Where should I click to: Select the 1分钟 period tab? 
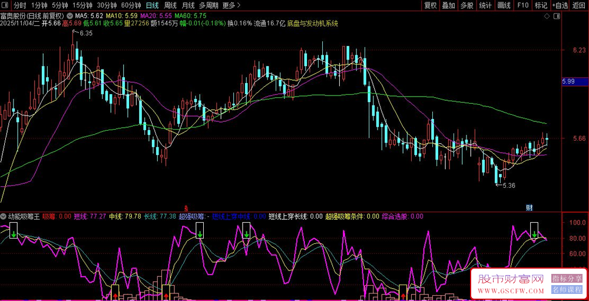(39, 5)
